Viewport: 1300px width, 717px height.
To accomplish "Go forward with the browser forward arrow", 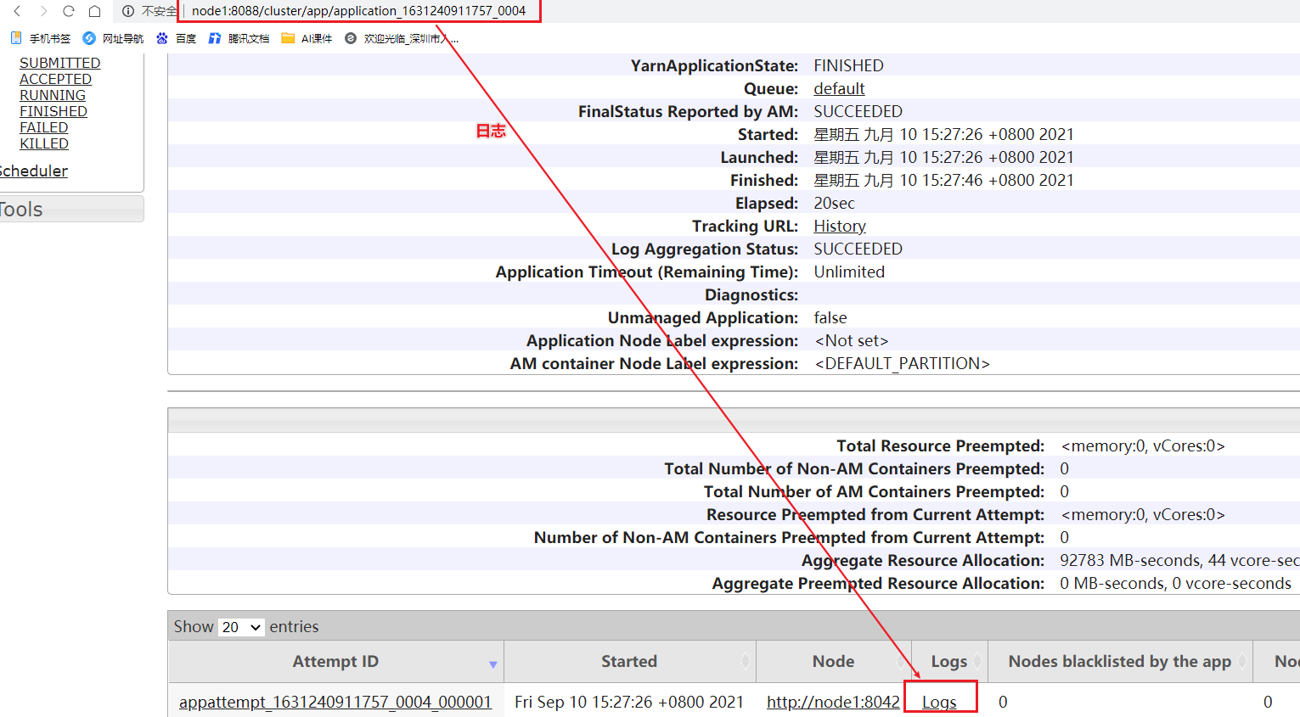I will [x=43, y=11].
